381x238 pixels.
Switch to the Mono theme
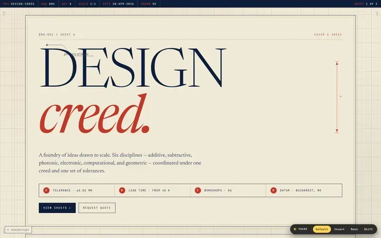(x=354, y=229)
